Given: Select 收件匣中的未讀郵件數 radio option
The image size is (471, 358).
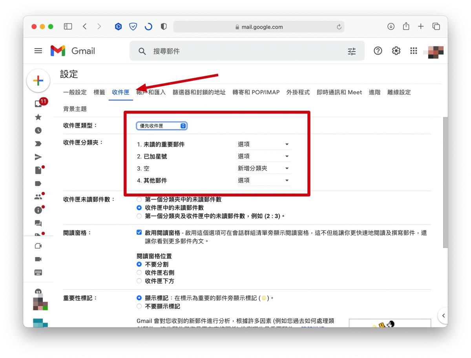Looking at the screenshot, I should (139, 208).
